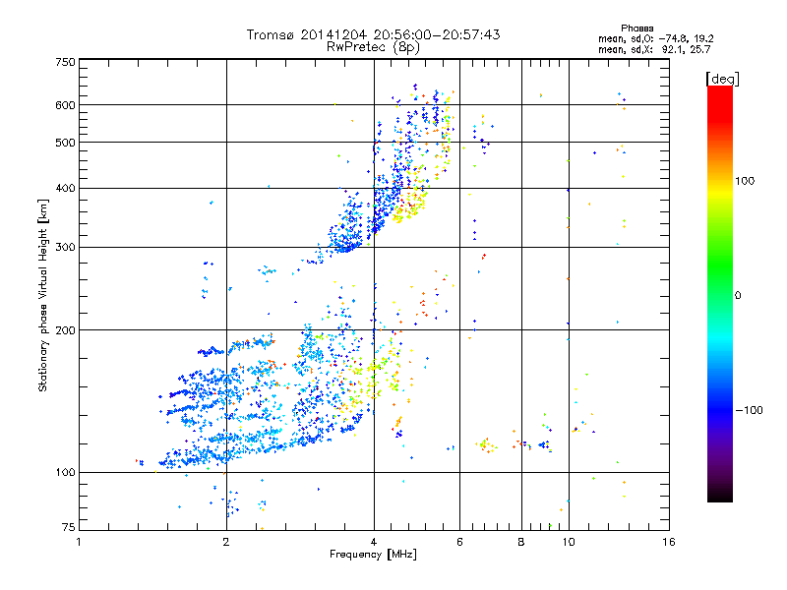Click y-axis tick label '75'
787x590 pixels.
(x=69, y=527)
